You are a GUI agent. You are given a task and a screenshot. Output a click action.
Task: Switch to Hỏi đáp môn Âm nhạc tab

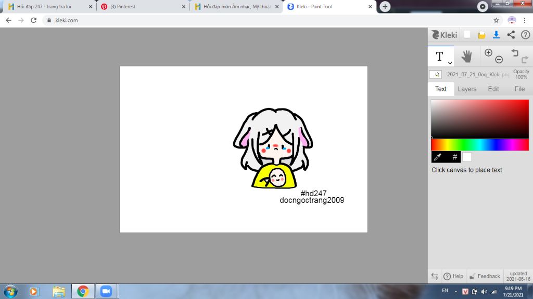[x=236, y=6]
